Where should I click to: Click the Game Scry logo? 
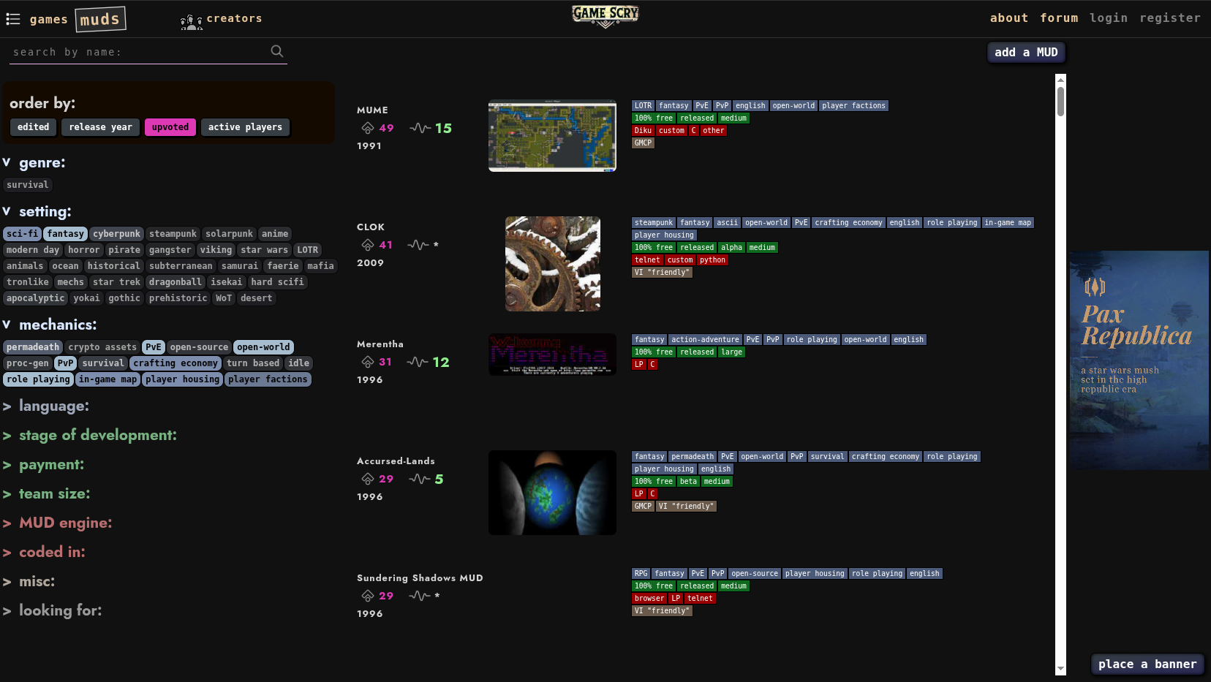(605, 15)
